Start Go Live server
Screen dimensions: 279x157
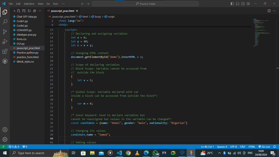pyautogui.click(x=264, y=147)
